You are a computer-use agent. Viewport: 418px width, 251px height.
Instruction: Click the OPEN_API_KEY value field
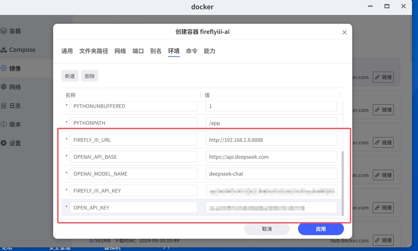tap(271, 208)
